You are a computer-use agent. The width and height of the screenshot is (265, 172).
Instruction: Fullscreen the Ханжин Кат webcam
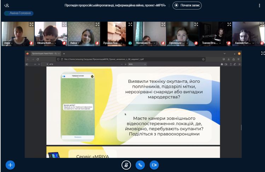click(262, 24)
